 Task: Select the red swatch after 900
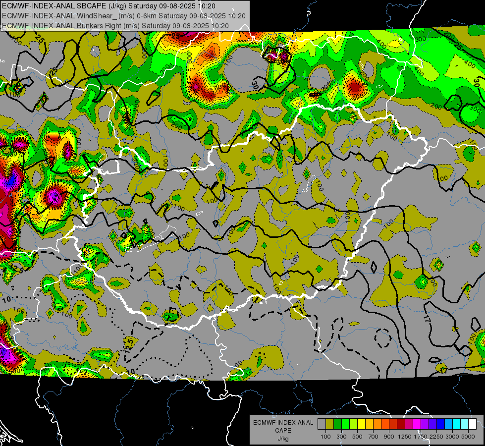pyautogui.click(x=393, y=424)
